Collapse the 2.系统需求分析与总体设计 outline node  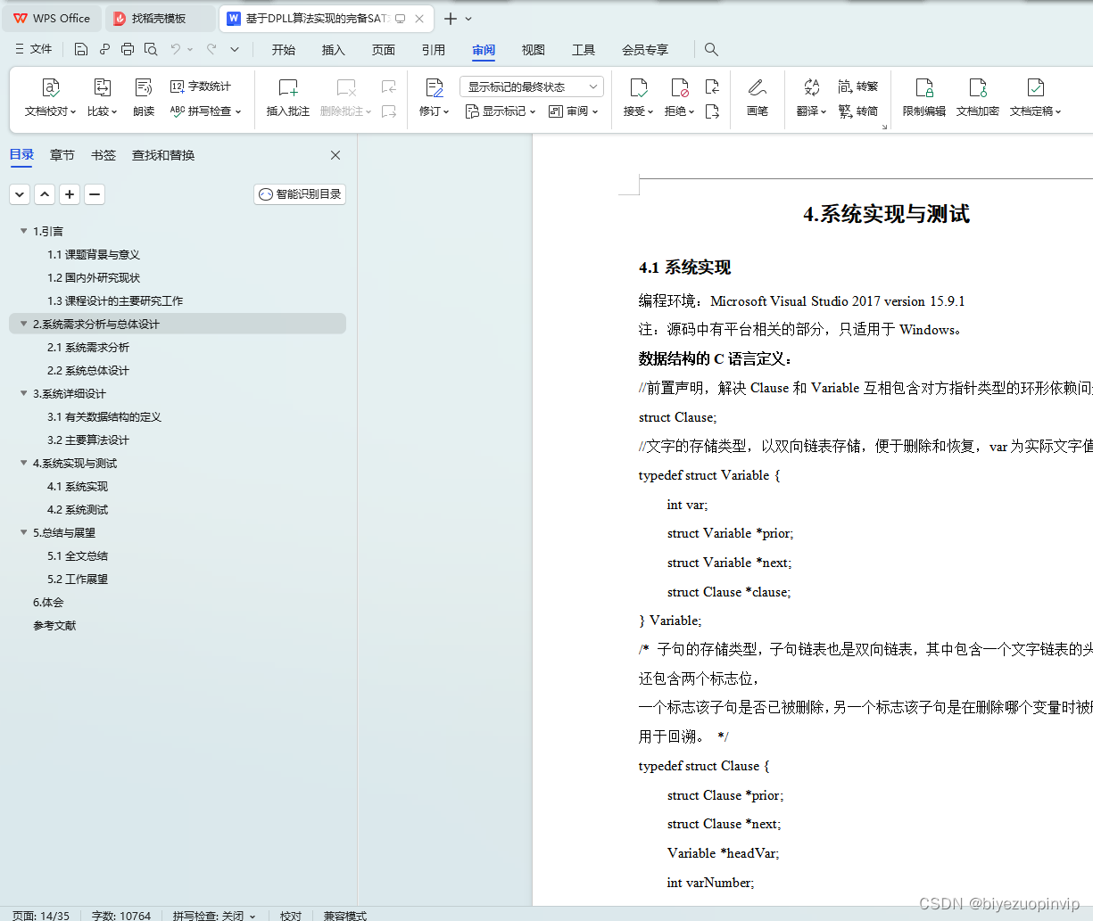pos(23,324)
